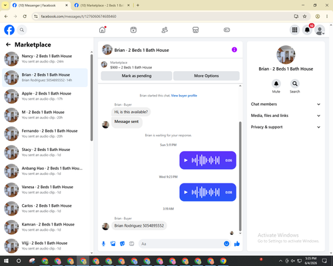Screen dimensions: 333x266
Task: Open the Gaming icon in top navigation
Action: (226, 30)
